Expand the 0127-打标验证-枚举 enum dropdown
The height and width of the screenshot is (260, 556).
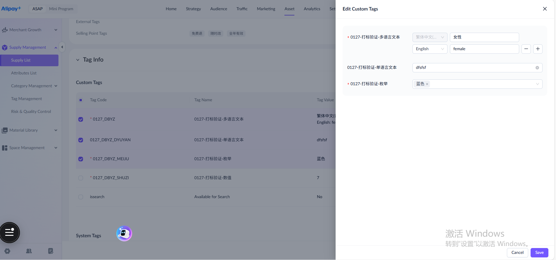(x=537, y=84)
